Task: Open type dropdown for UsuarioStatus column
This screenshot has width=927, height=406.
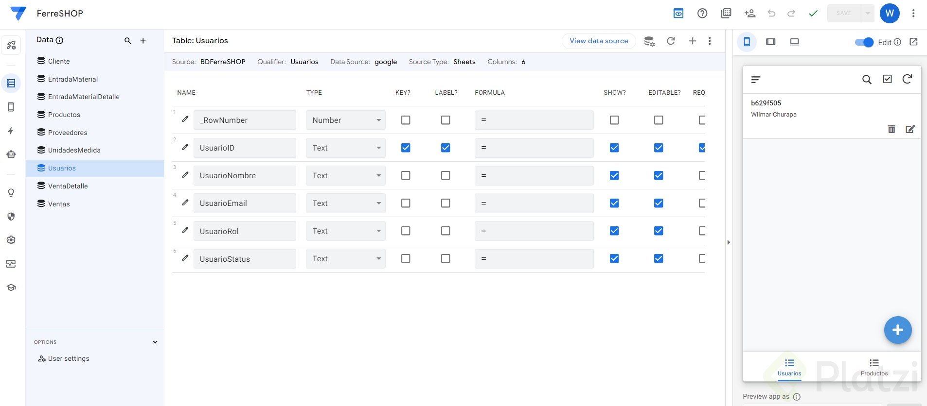Action: (345, 259)
